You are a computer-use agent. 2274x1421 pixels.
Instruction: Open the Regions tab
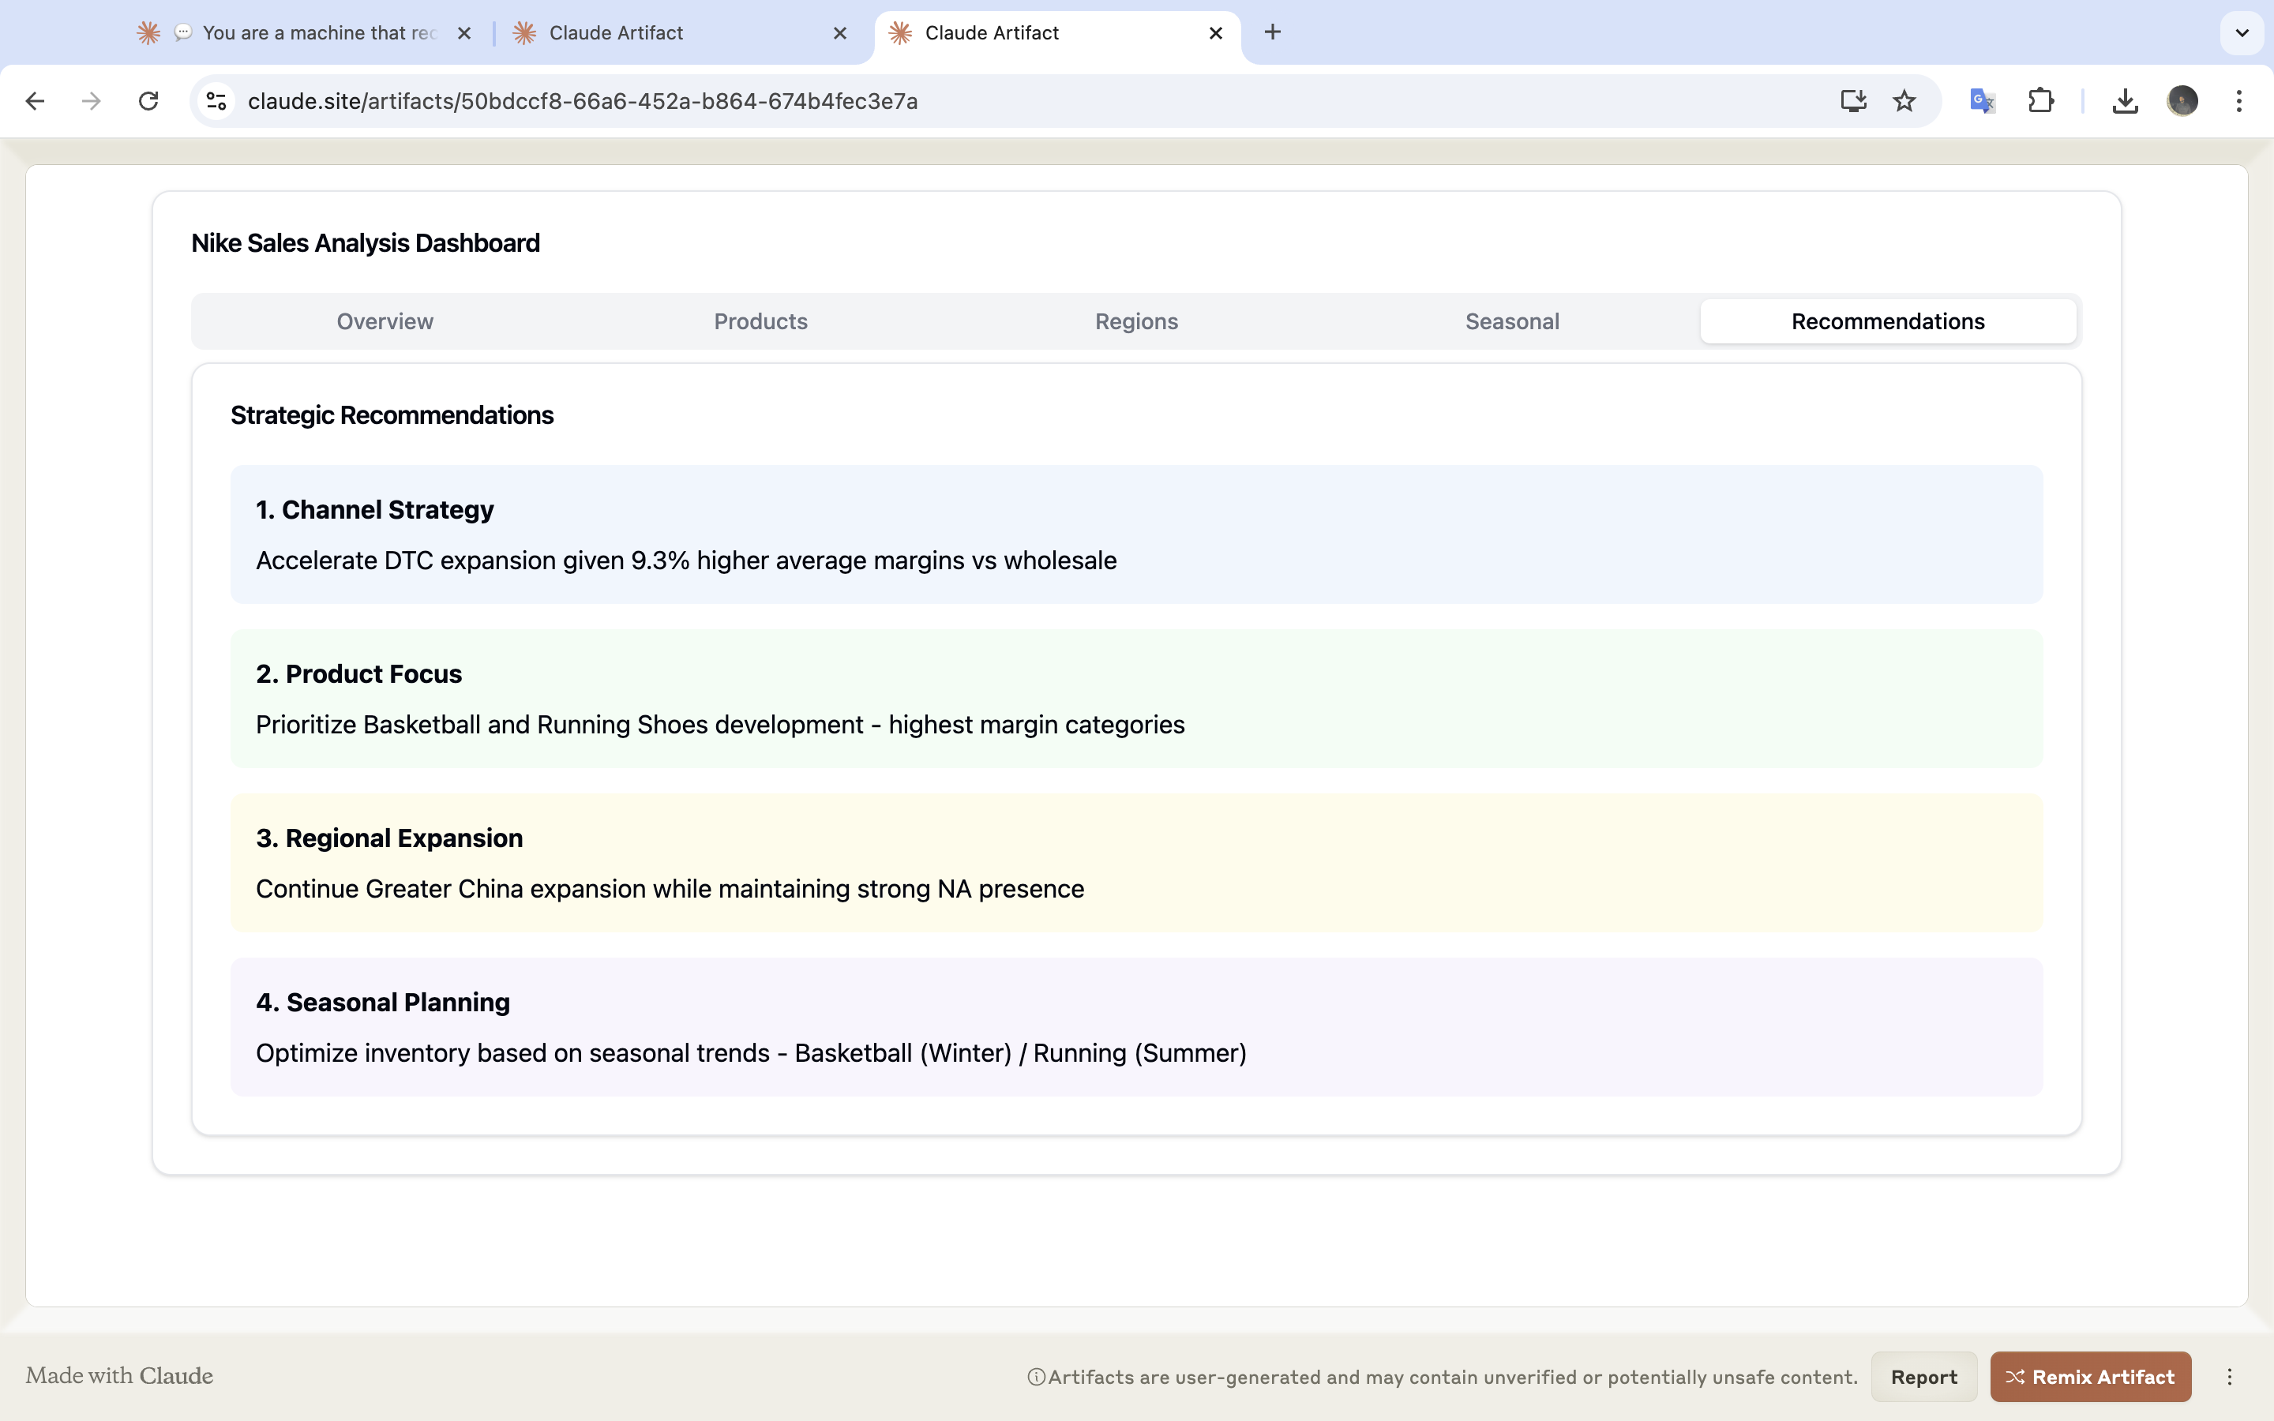pos(1136,321)
